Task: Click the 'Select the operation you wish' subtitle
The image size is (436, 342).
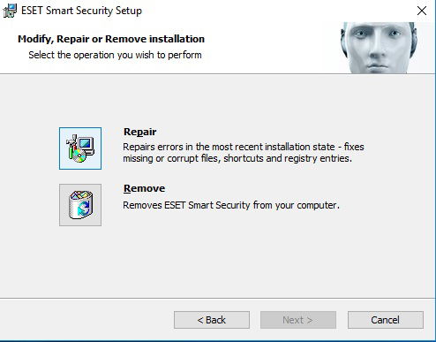Action: [x=115, y=55]
